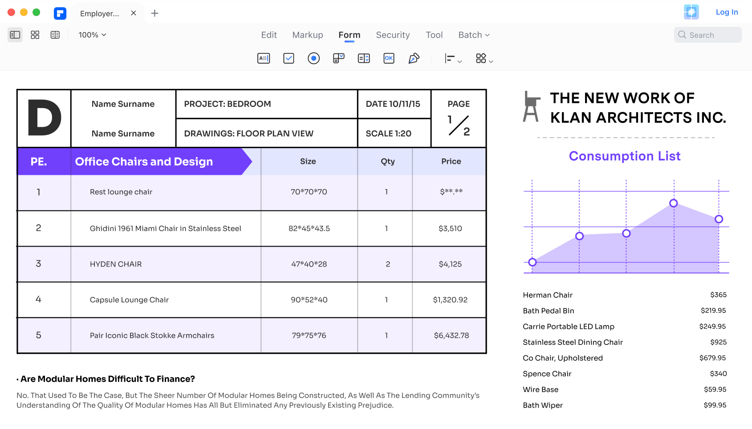The height and width of the screenshot is (429, 752).
Task: Choose the OK push button tool
Action: 389,58
